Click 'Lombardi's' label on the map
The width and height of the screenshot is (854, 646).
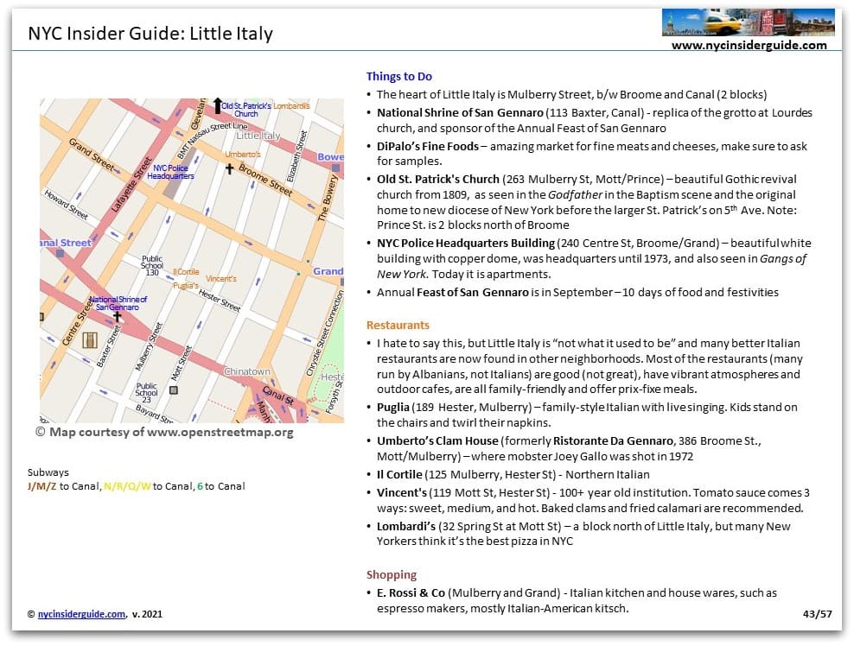pyautogui.click(x=291, y=105)
